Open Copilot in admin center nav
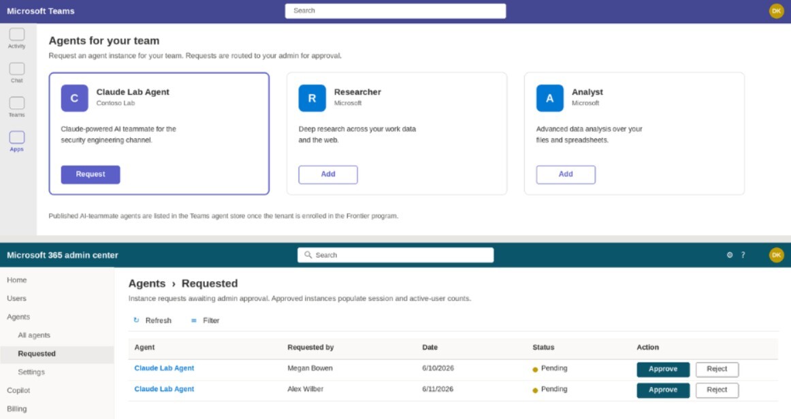The width and height of the screenshot is (791, 419). pyautogui.click(x=18, y=390)
